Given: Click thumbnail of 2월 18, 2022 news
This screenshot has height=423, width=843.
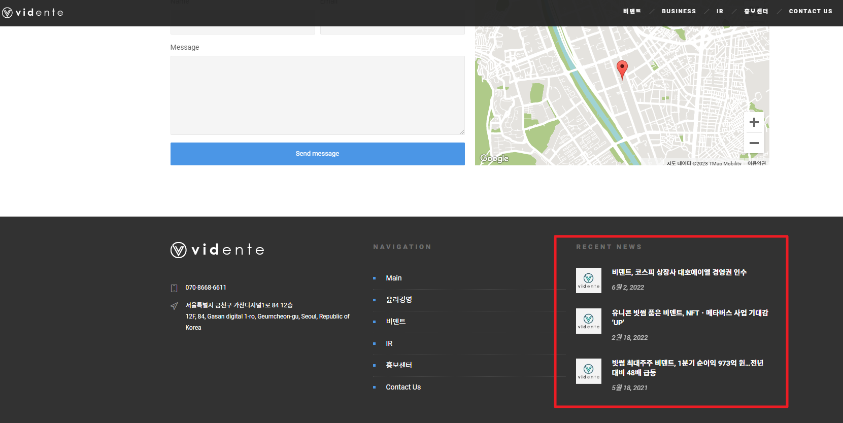Looking at the screenshot, I should [589, 321].
